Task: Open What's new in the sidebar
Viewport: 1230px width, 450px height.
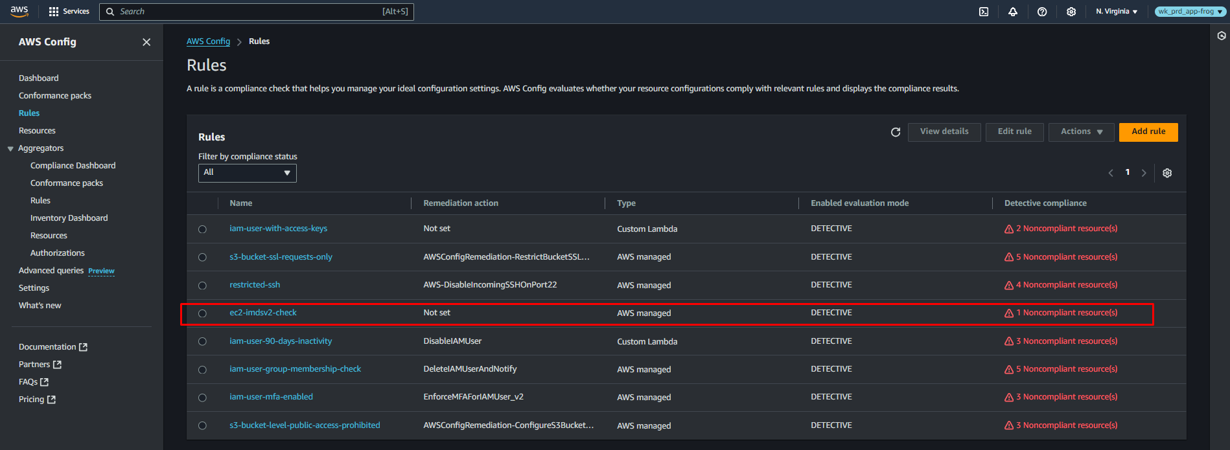Action: point(40,305)
